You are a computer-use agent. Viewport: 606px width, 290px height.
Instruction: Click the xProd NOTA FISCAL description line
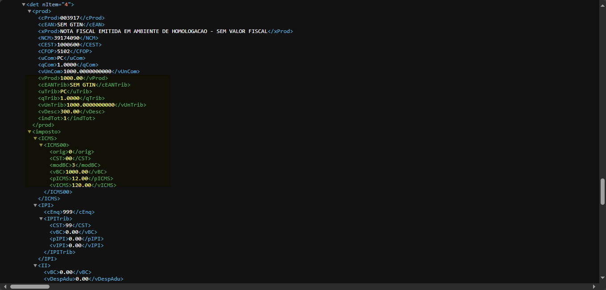click(165, 31)
